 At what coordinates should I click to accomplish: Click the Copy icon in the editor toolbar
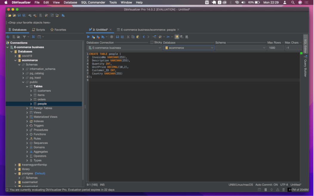click(x=133, y=37)
